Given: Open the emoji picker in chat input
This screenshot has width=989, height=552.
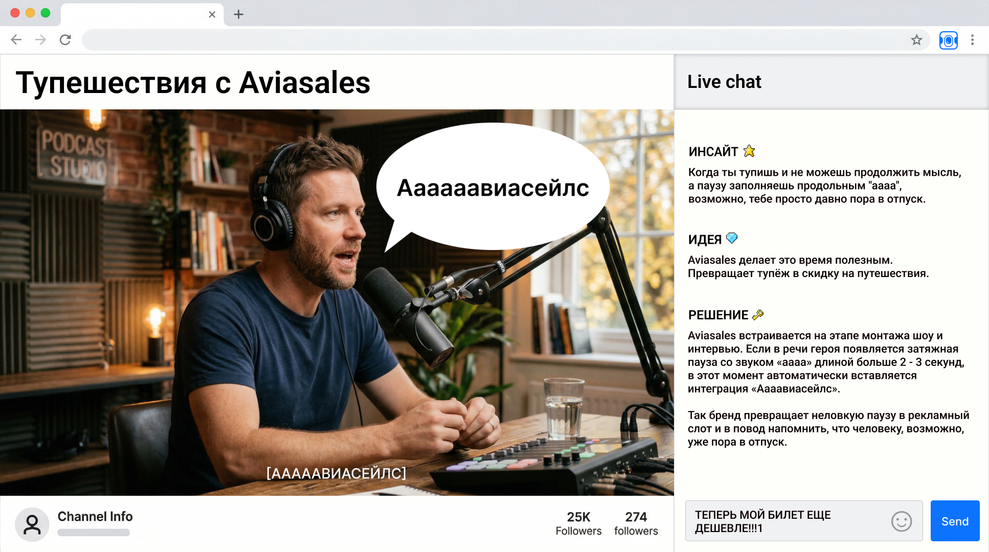Looking at the screenshot, I should coord(901,521).
